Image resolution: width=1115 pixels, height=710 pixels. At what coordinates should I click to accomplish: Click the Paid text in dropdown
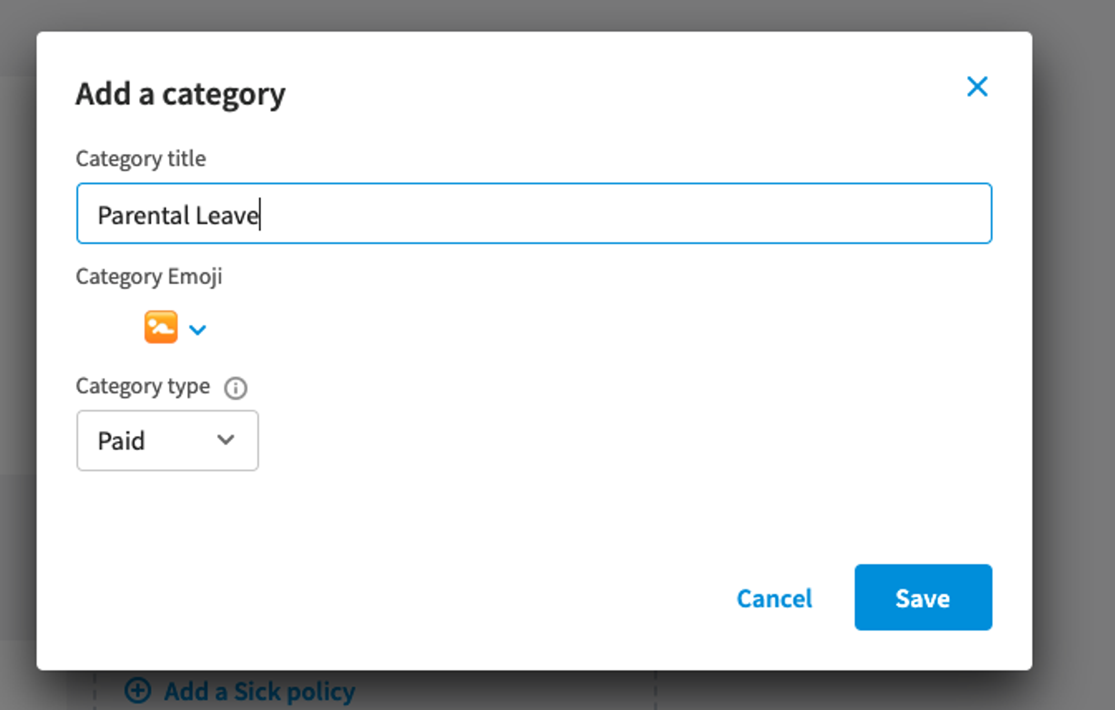pos(121,441)
